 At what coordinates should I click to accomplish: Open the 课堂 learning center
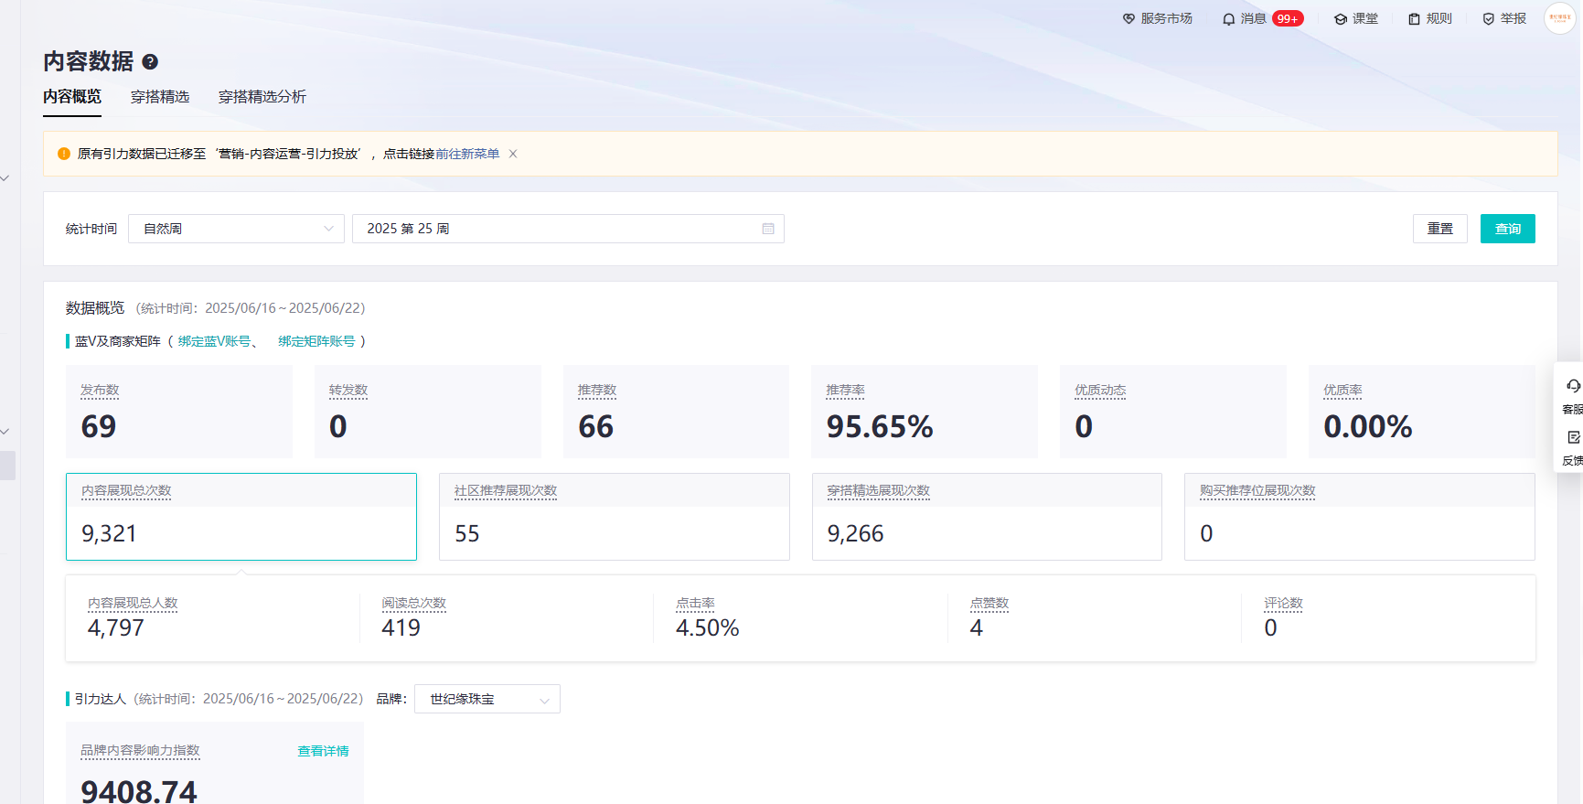(1355, 18)
